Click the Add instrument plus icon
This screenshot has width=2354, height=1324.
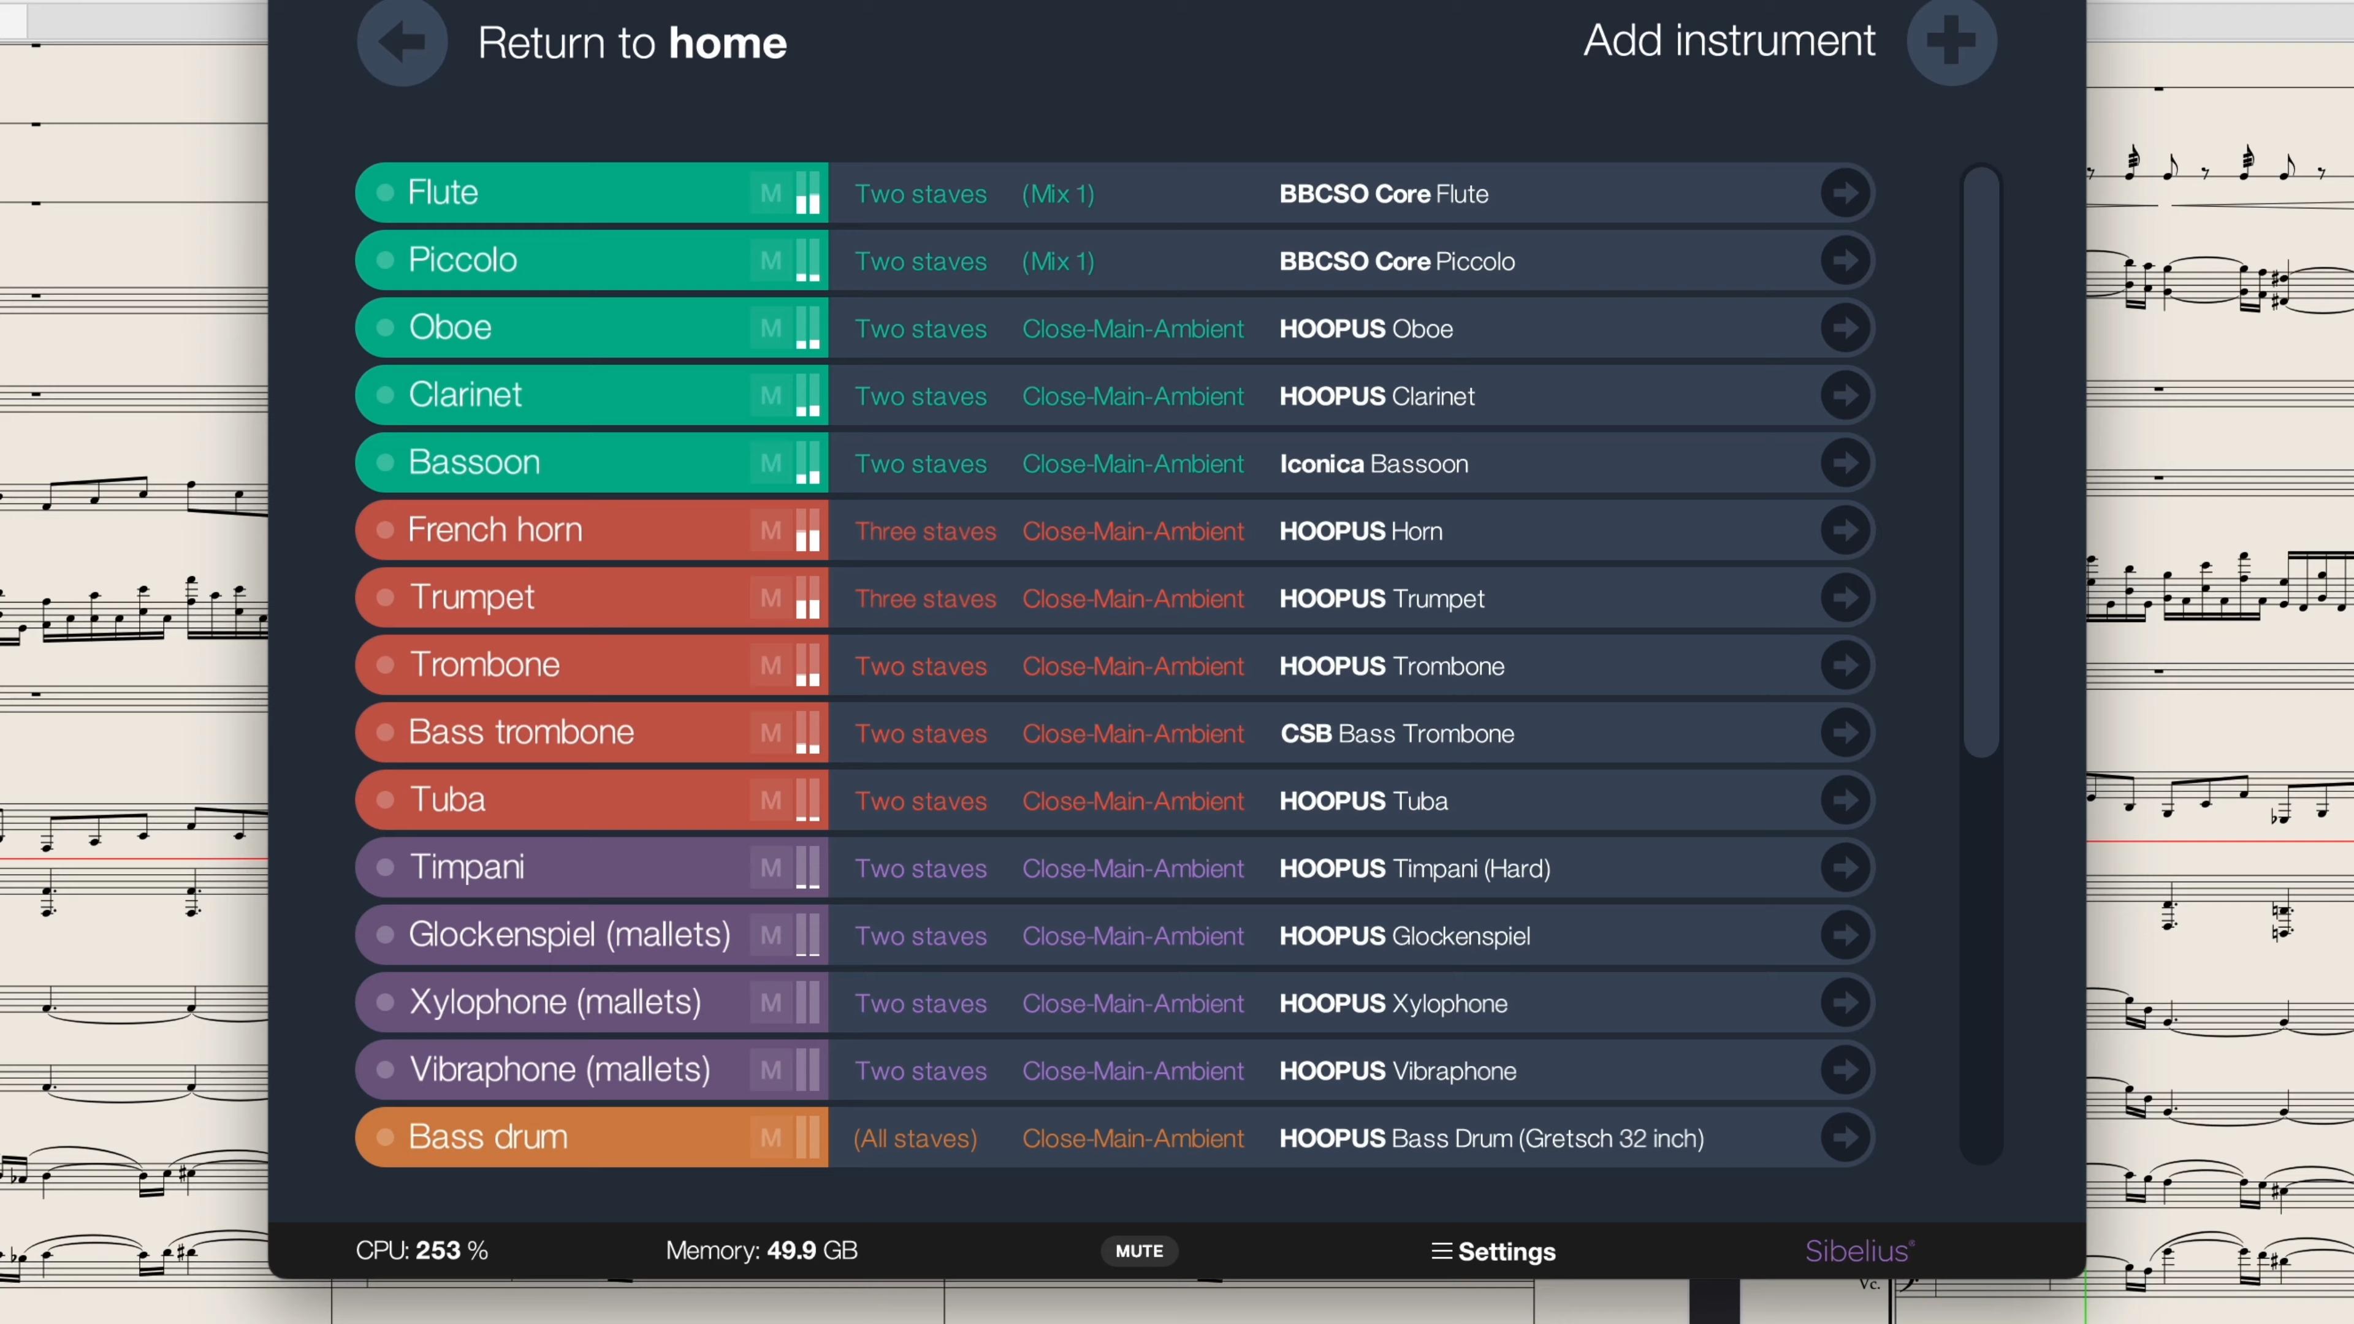pyautogui.click(x=1952, y=41)
